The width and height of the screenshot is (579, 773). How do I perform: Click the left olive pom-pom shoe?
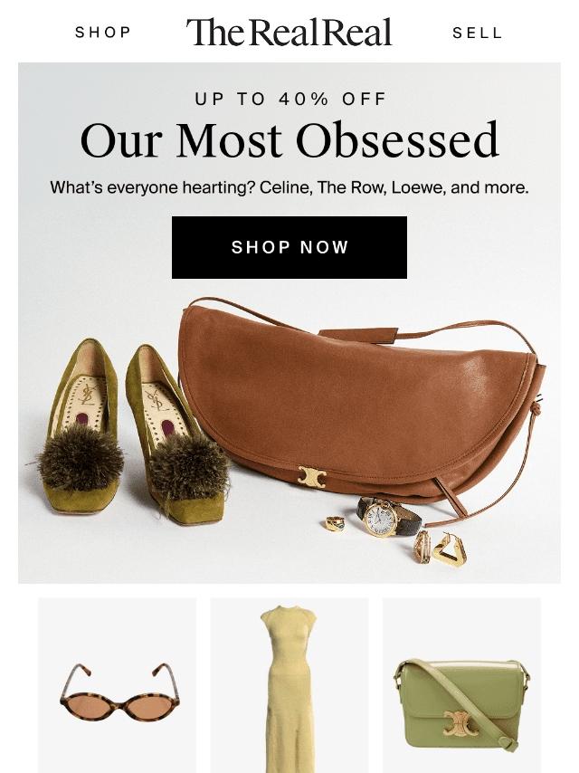(81, 426)
